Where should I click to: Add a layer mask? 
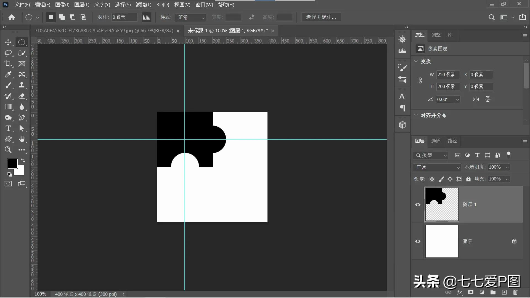471,292
